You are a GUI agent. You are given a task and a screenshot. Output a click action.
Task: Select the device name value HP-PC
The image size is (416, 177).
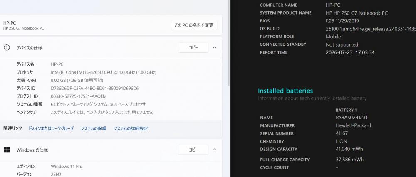click(57, 64)
